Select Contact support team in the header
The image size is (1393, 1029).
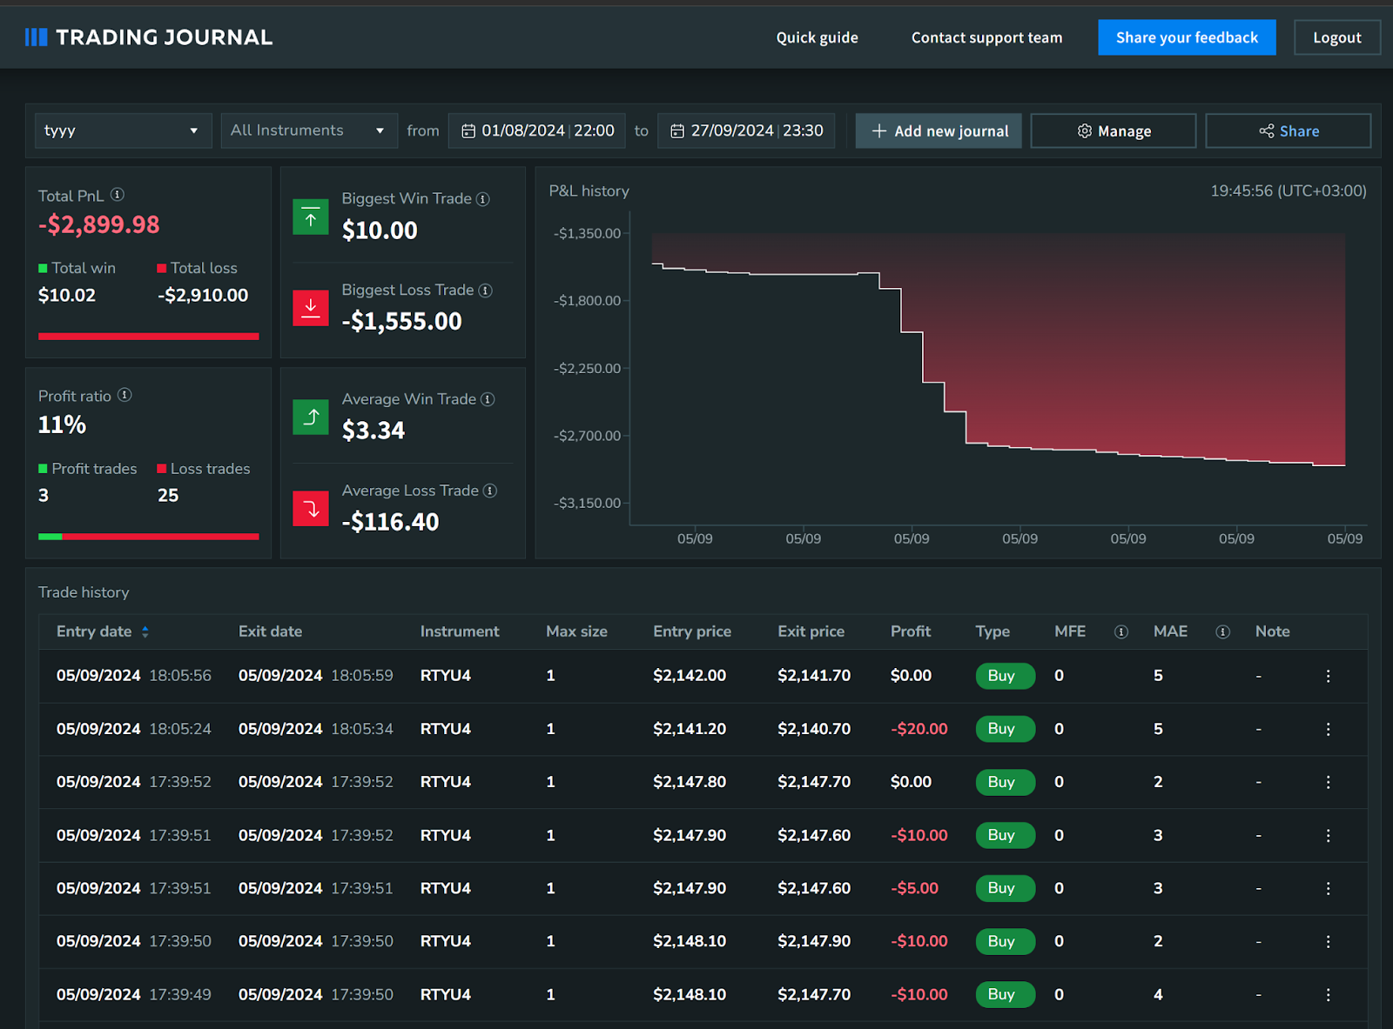pyautogui.click(x=986, y=37)
